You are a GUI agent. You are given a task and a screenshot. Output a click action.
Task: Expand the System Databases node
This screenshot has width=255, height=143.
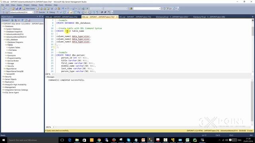click(x=5, y=29)
